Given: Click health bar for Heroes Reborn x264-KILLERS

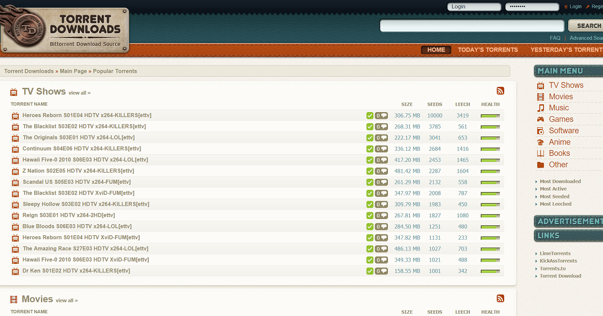Looking at the screenshot, I should 490,115.
